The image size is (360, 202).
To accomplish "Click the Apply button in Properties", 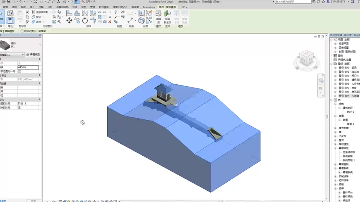I will point(33,201).
